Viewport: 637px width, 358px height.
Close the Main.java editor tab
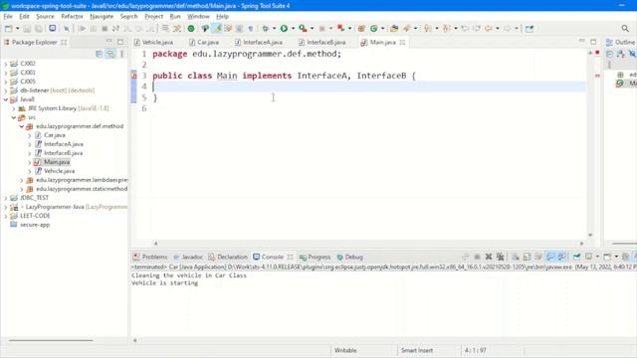click(x=402, y=42)
